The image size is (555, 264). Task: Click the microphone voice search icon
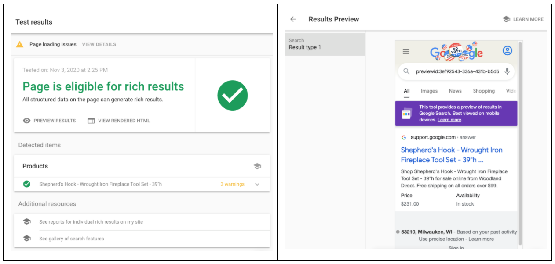pos(507,71)
